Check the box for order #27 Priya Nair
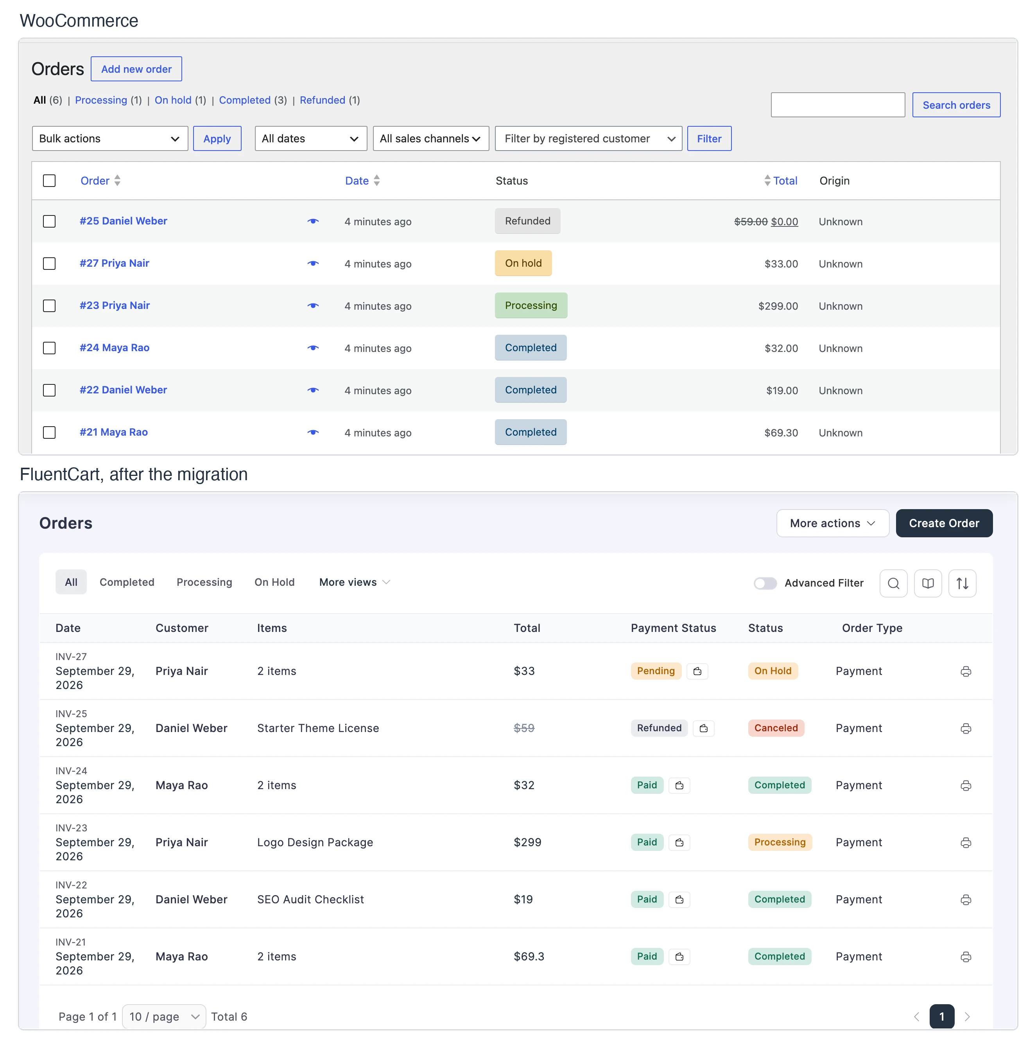 click(49, 264)
